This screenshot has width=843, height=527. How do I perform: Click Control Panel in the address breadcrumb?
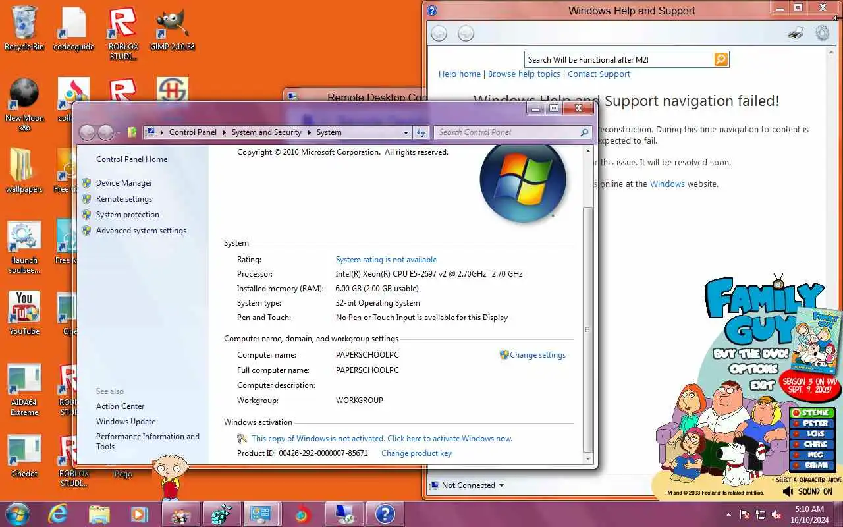pyautogui.click(x=192, y=132)
